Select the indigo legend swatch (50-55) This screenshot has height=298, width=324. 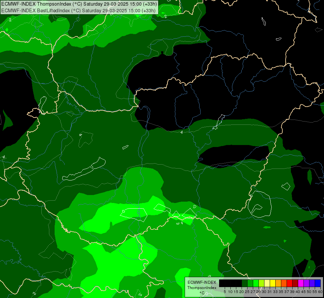(312, 283)
